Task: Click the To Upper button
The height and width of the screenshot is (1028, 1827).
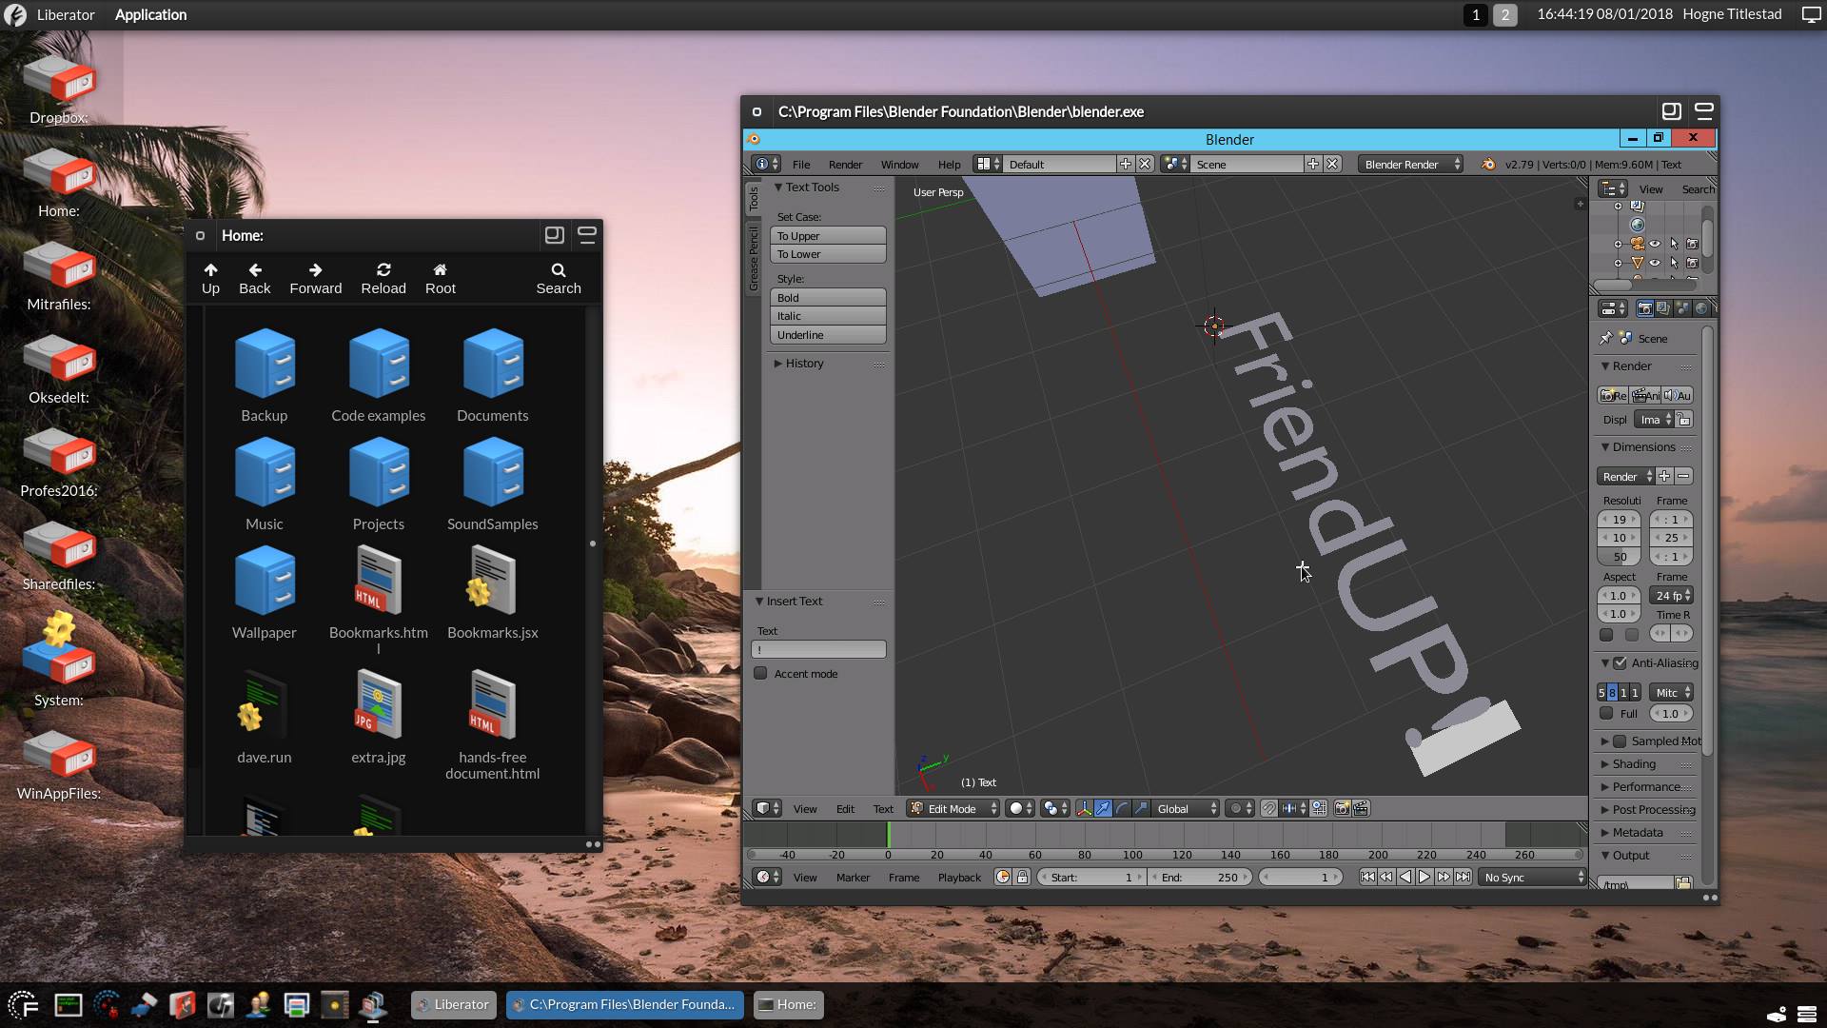Action: (827, 236)
